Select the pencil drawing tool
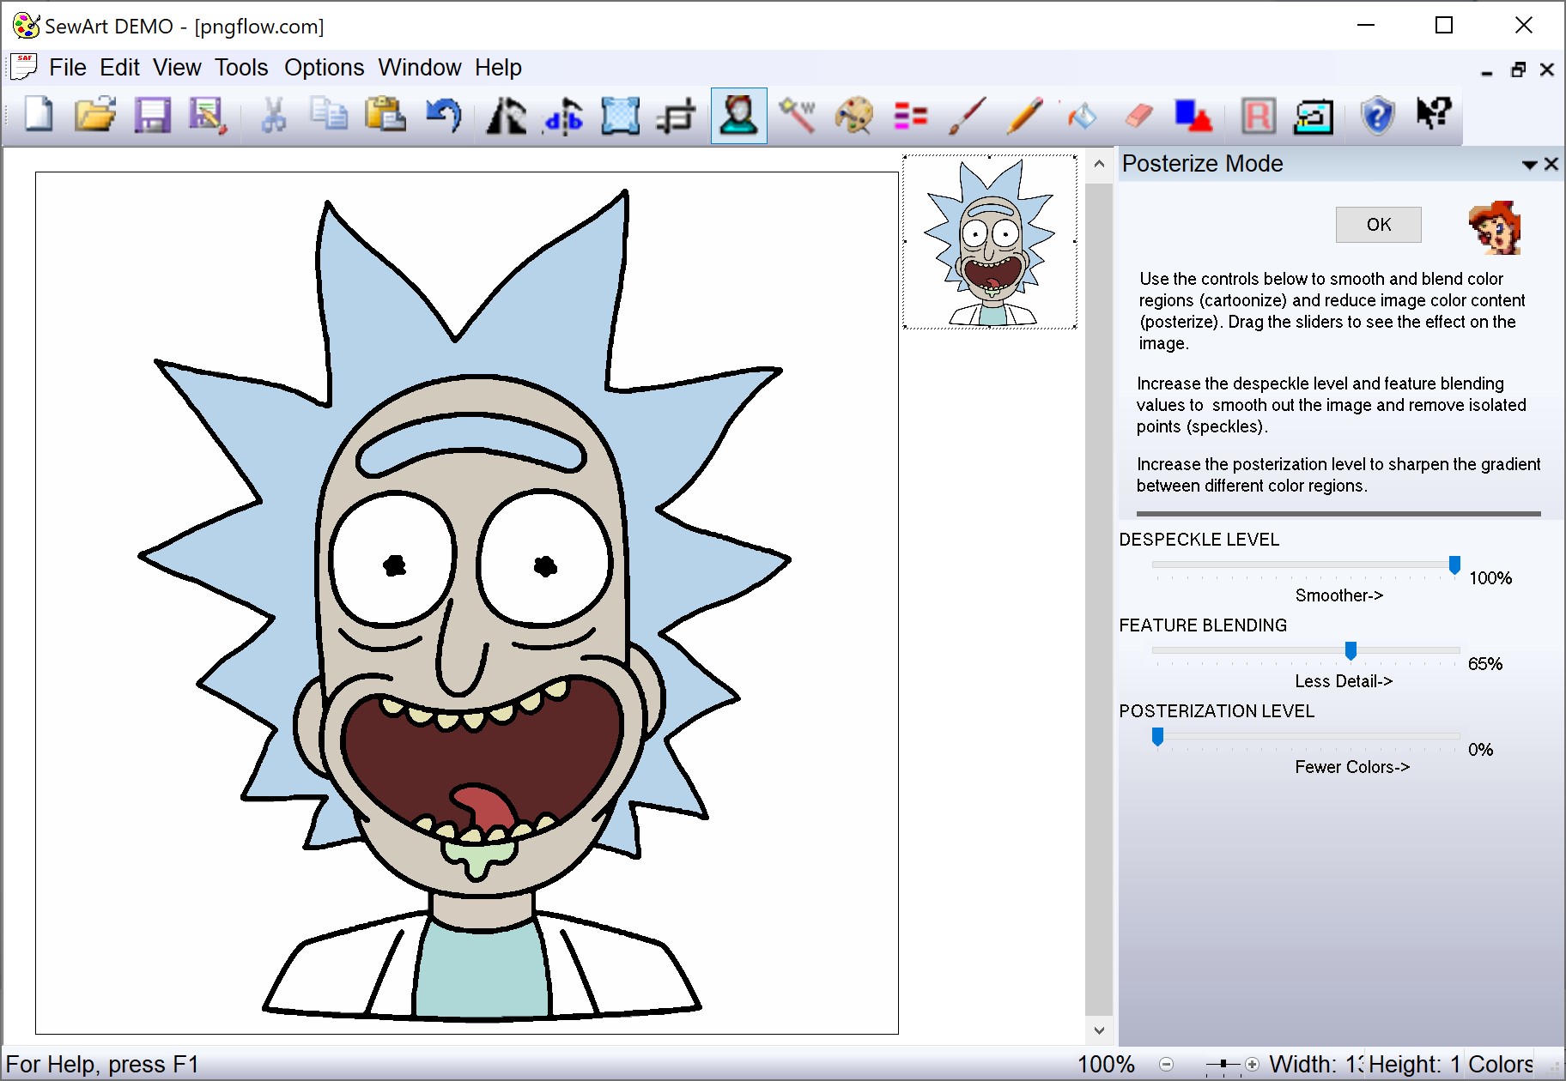Image resolution: width=1566 pixels, height=1081 pixels. (1024, 115)
